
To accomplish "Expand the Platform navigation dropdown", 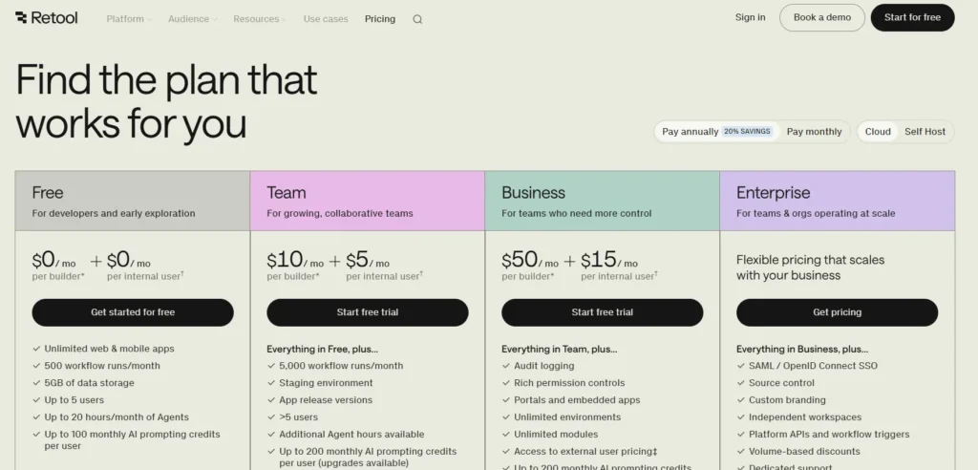I will click(129, 19).
